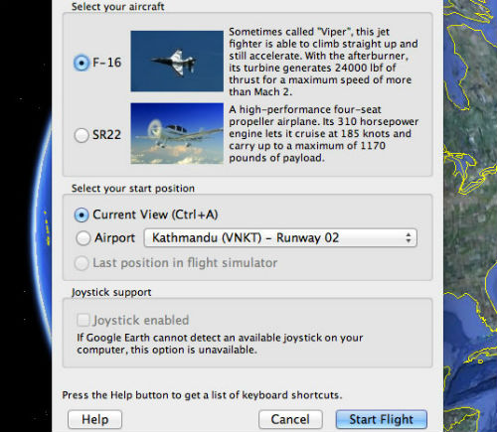Click the Joystick enabled label text
Viewport: 497px width, 432px height.
[x=141, y=320]
